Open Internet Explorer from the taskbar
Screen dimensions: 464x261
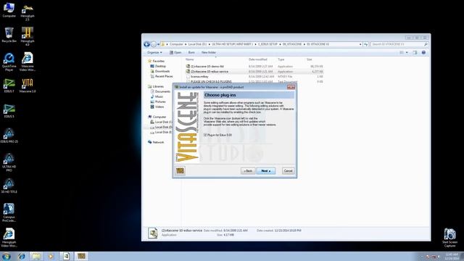(22, 256)
